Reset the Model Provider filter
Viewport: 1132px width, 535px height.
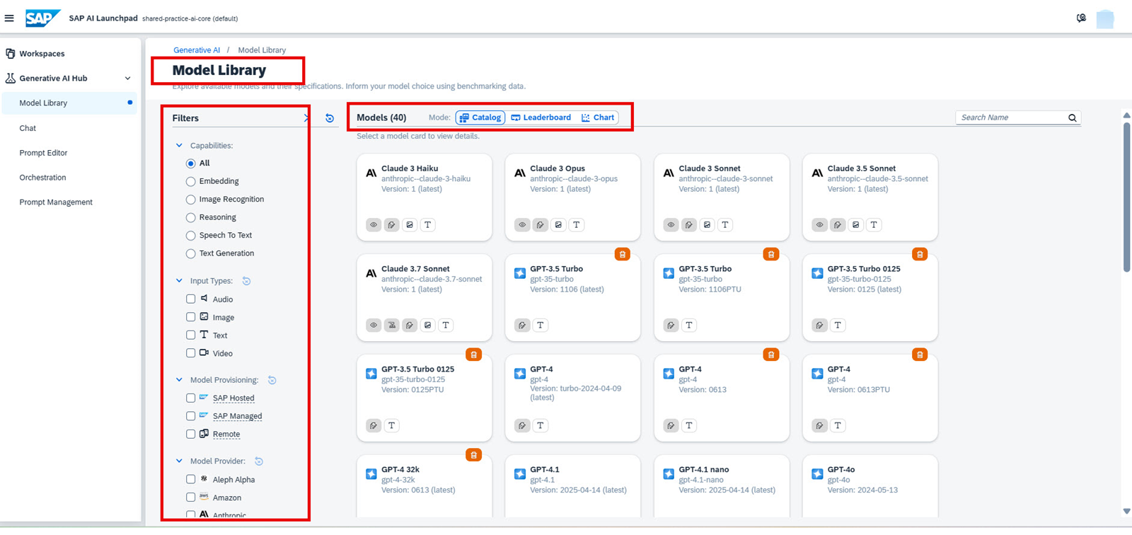click(x=259, y=461)
